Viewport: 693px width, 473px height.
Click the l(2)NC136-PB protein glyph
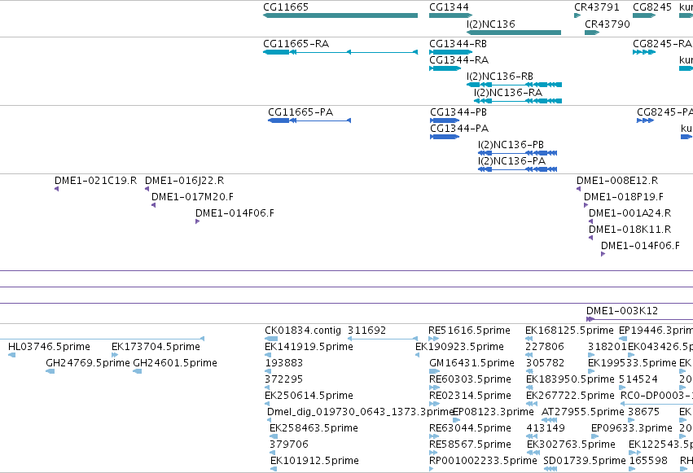[x=518, y=153]
